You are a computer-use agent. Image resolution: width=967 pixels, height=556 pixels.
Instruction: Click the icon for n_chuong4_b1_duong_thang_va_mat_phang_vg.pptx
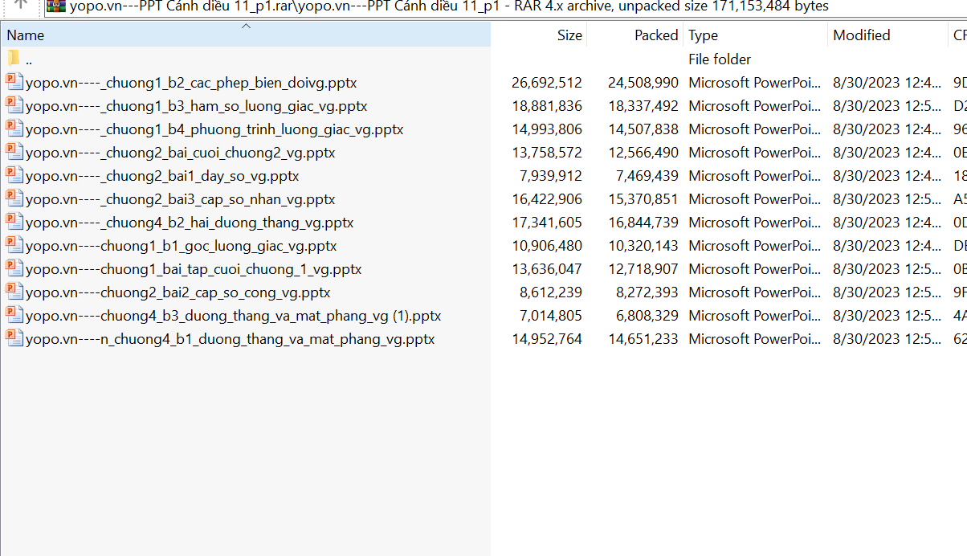pos(14,338)
